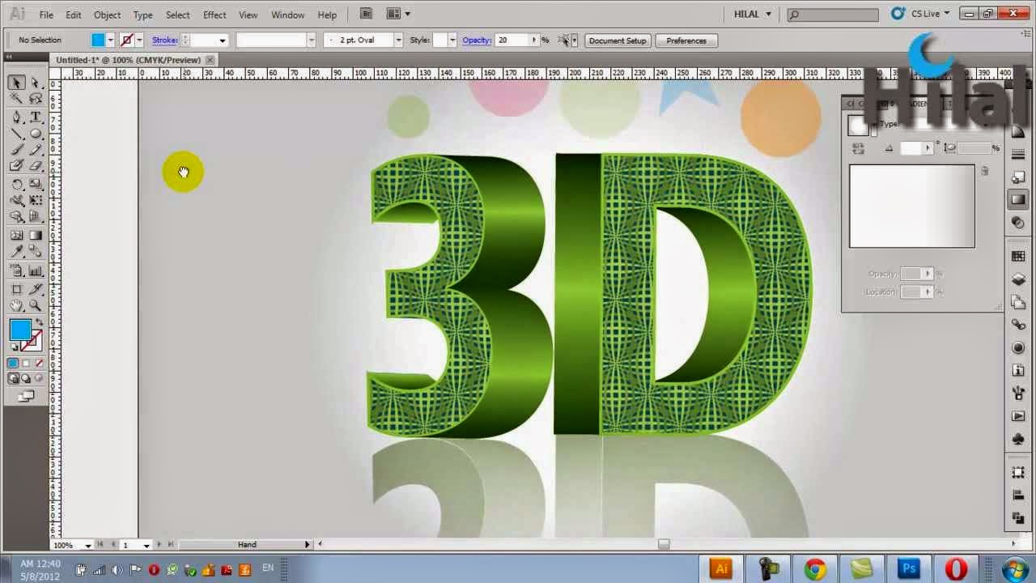Screen dimensions: 1036x583
Task: Open the Preferences button
Action: pyautogui.click(x=686, y=40)
